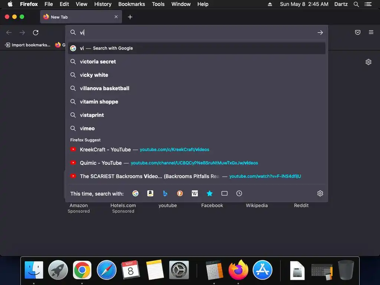The width and height of the screenshot is (380, 285).
Task: Click Dartz user name in menu bar
Action: [341, 4]
